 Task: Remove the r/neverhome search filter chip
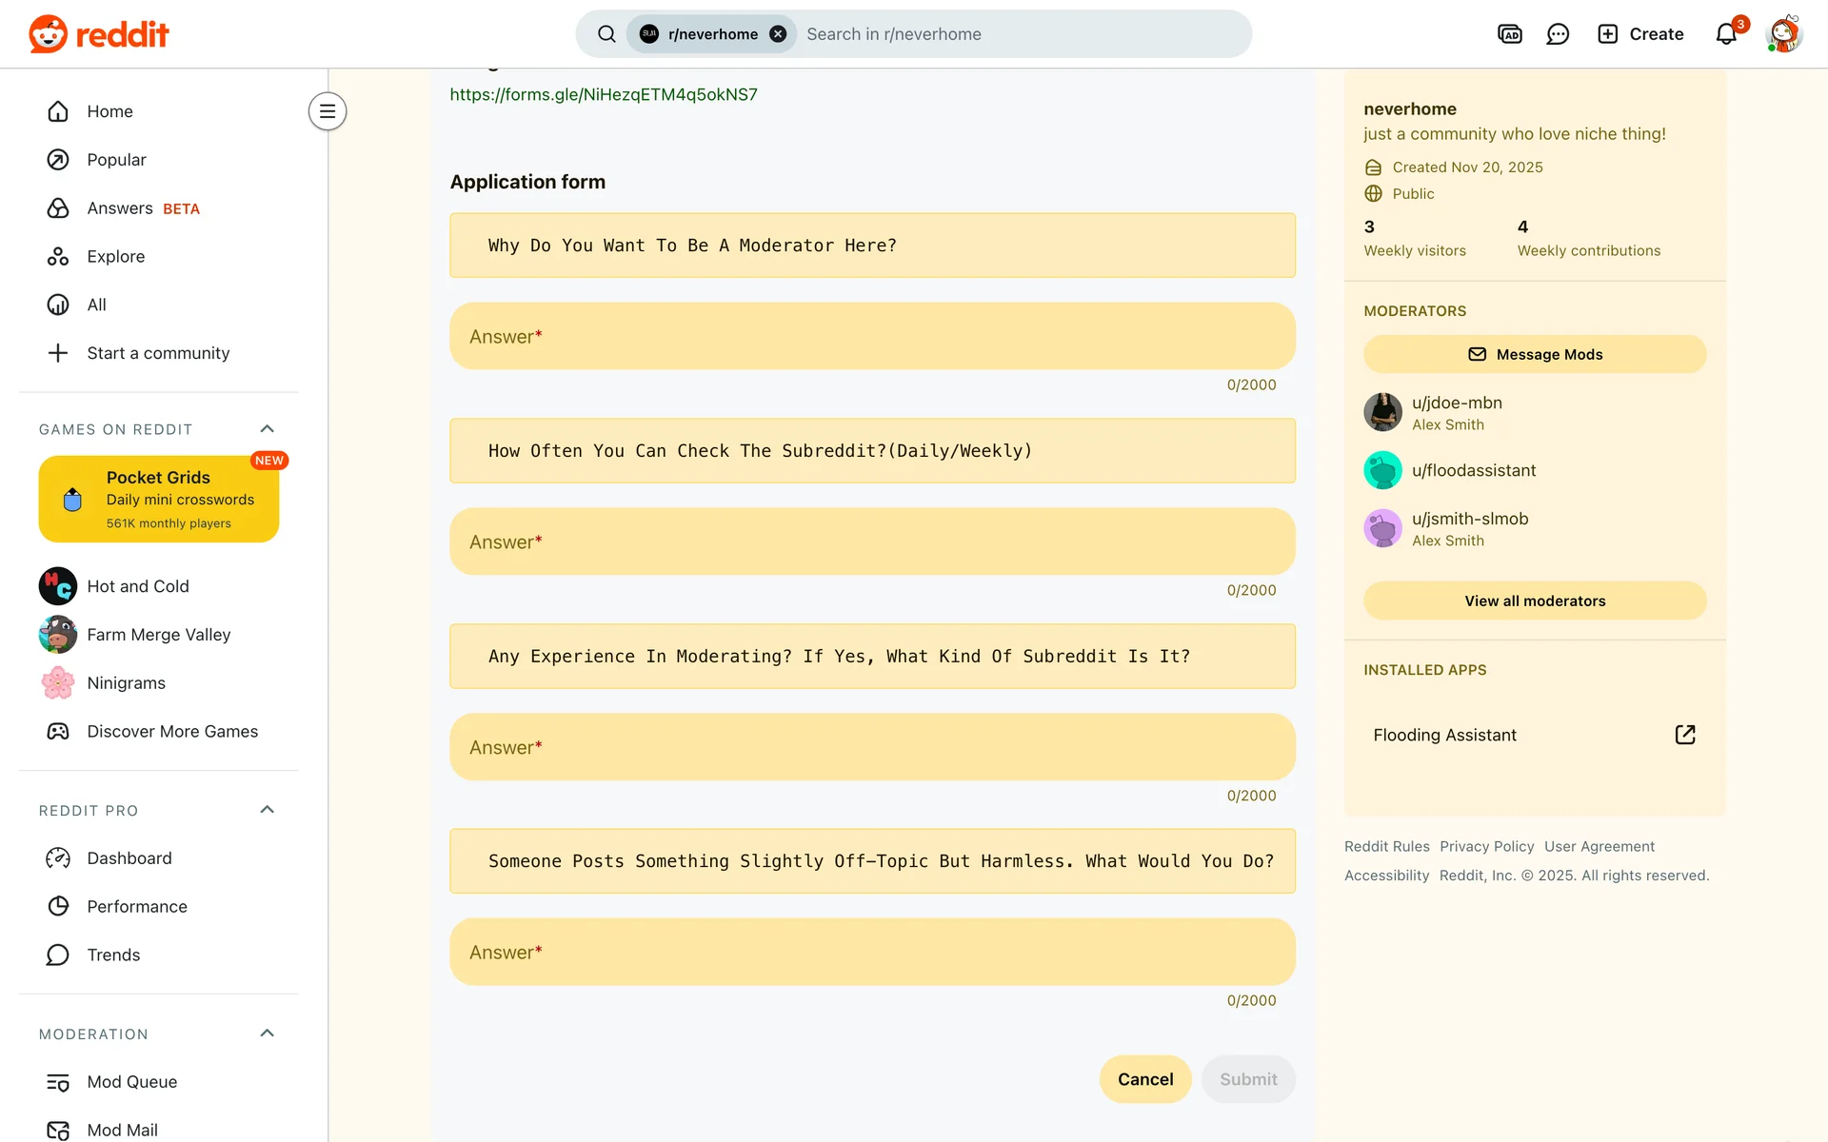778,34
